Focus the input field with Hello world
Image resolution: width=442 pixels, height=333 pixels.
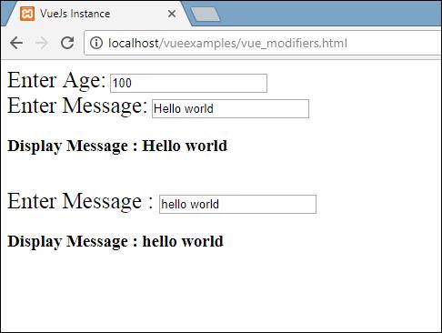click(x=230, y=108)
